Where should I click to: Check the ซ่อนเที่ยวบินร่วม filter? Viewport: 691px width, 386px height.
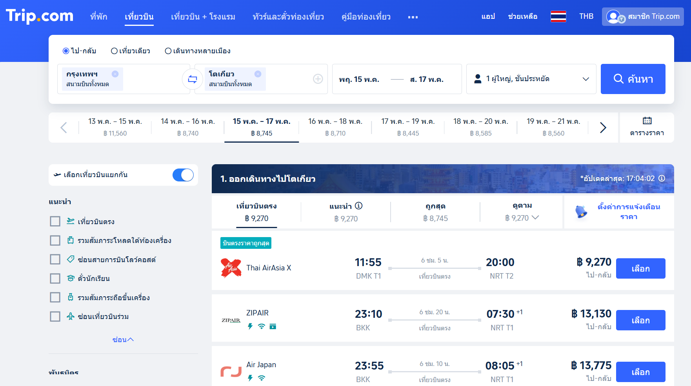(55, 316)
